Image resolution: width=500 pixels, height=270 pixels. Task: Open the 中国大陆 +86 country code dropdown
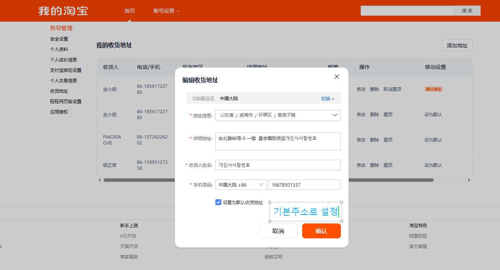241,185
